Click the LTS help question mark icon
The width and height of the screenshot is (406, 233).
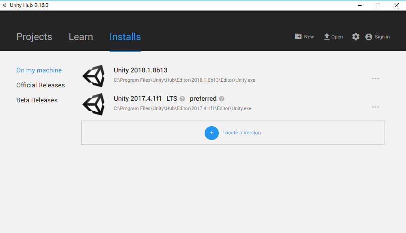click(x=182, y=99)
